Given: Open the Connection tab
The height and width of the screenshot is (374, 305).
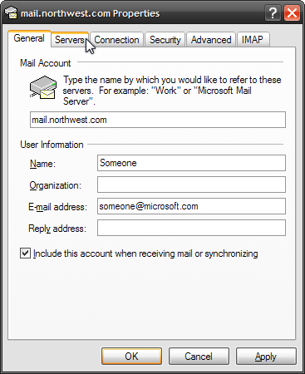Looking at the screenshot, I should pyautogui.click(x=116, y=40).
